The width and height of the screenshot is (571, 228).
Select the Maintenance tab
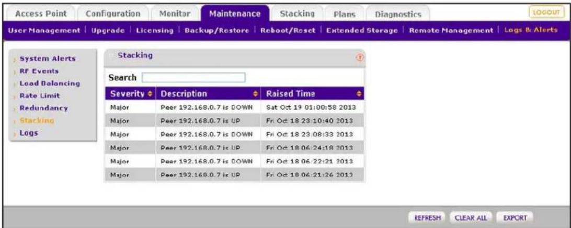(235, 14)
